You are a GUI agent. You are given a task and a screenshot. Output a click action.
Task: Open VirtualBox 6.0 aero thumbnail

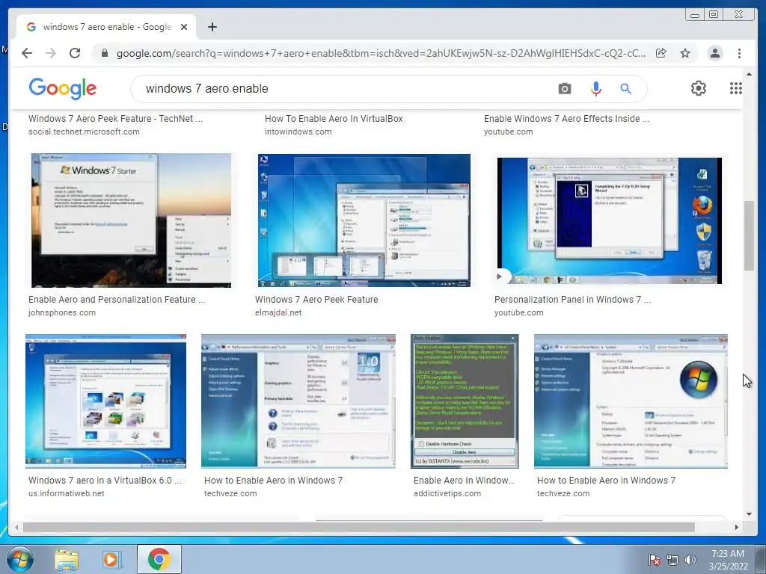click(x=105, y=401)
